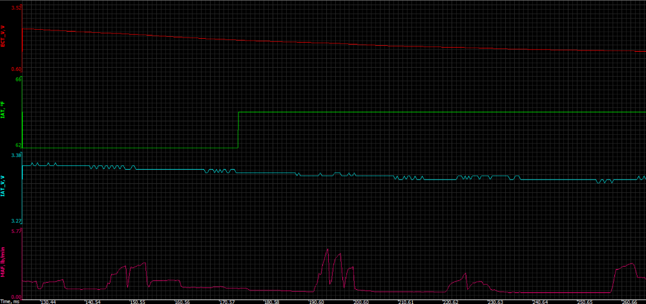Viewport: 646px width, 304px height.
Task: Click the tallest magenta MAF spike peak
Action: (x=328, y=249)
